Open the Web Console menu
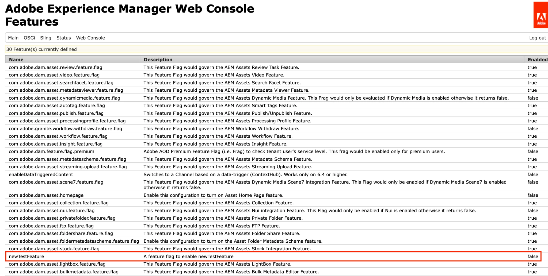The image size is (548, 276). (90, 38)
